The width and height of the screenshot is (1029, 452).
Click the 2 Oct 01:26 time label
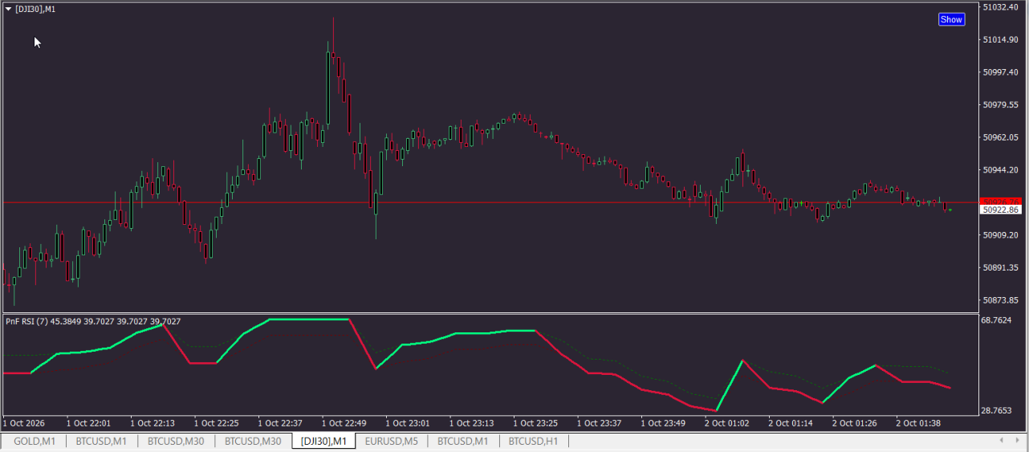(855, 422)
